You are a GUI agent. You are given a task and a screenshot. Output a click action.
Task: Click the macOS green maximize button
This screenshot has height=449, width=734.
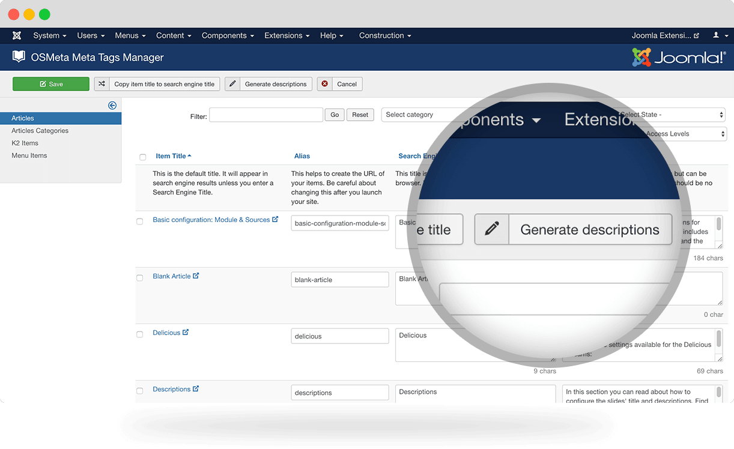(x=44, y=14)
